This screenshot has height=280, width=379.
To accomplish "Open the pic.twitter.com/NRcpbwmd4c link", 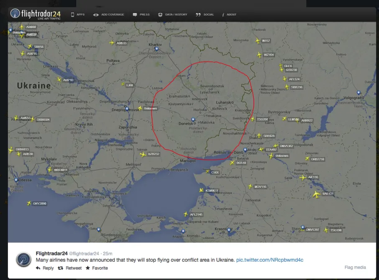I will tap(270, 260).
